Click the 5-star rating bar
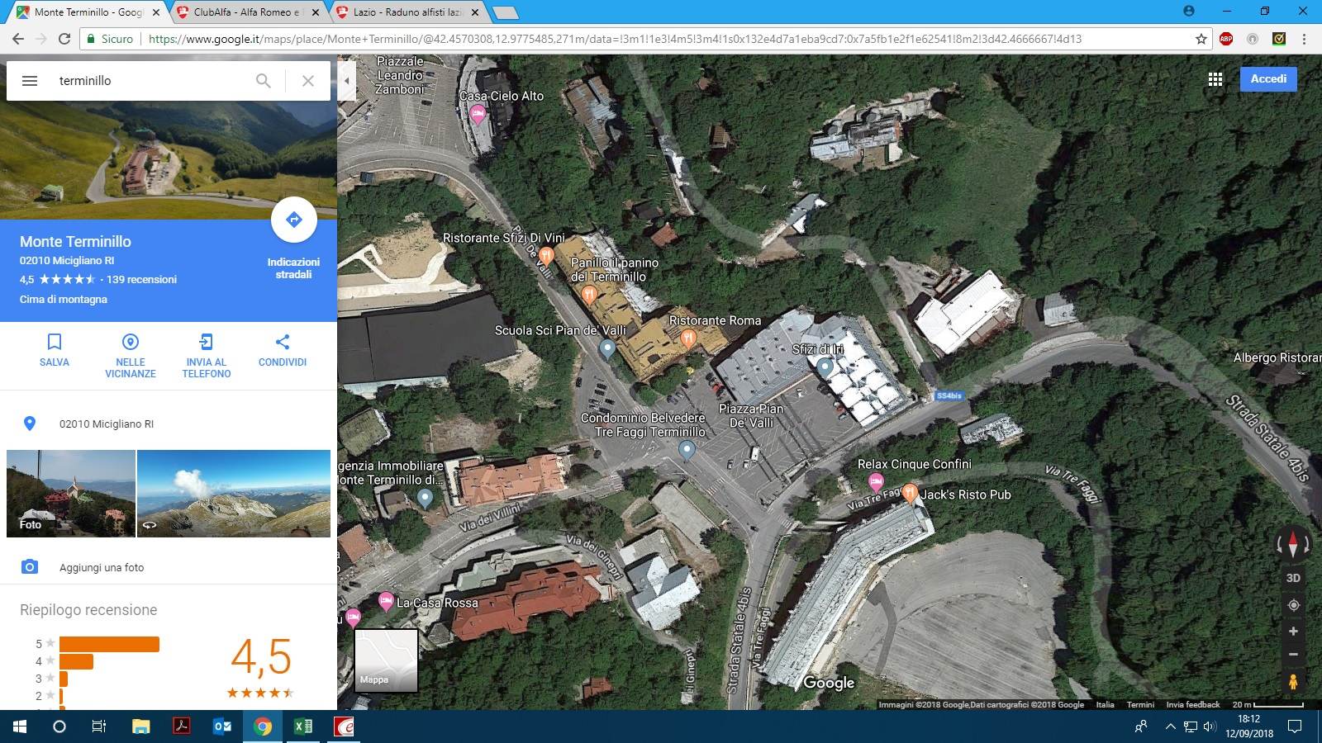The image size is (1322, 743). click(109, 644)
